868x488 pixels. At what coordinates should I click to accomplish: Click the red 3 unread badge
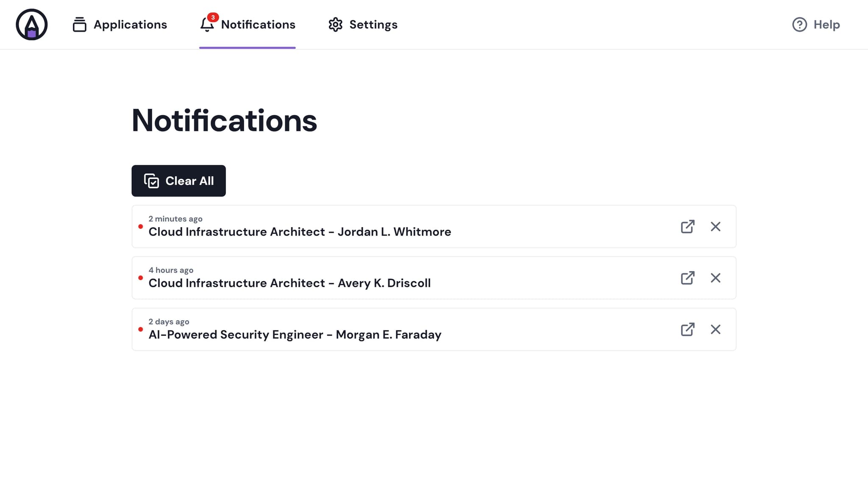[213, 17]
